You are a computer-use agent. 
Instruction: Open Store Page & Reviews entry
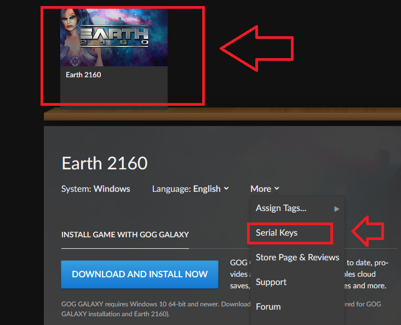click(x=297, y=258)
